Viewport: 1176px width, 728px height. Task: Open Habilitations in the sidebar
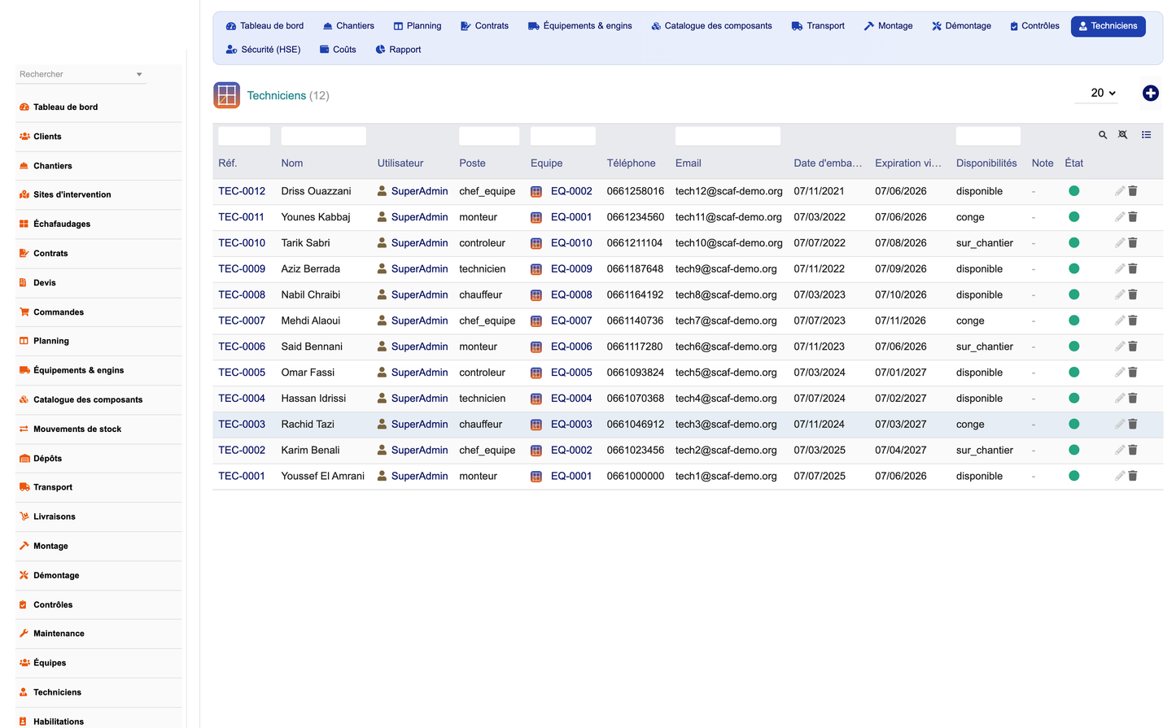[59, 721]
